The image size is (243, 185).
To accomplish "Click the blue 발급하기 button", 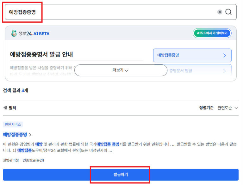I will point(121,175).
